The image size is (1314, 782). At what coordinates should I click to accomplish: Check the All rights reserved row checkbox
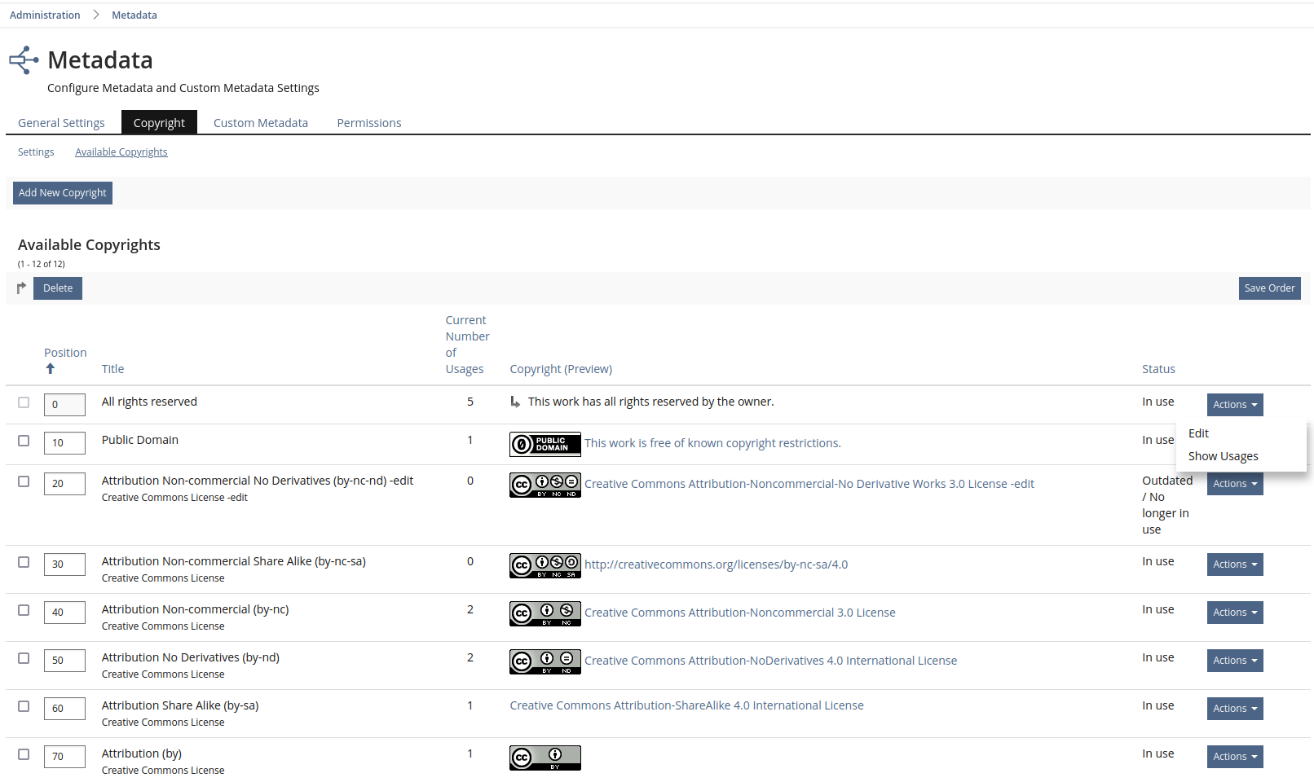(24, 402)
